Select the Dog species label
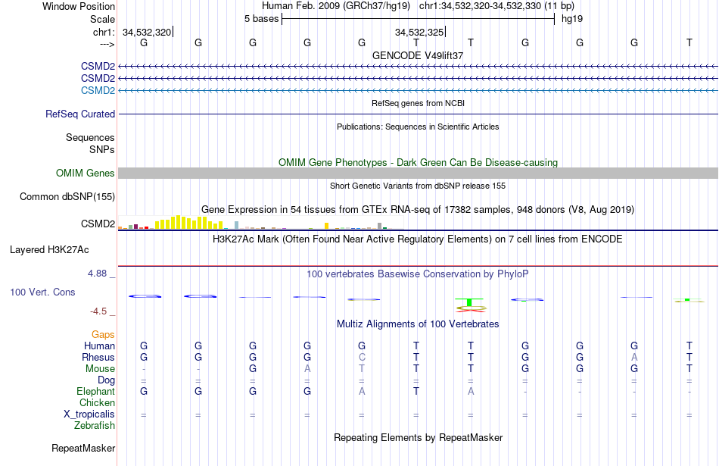The width and height of the screenshot is (719, 466). (x=107, y=380)
